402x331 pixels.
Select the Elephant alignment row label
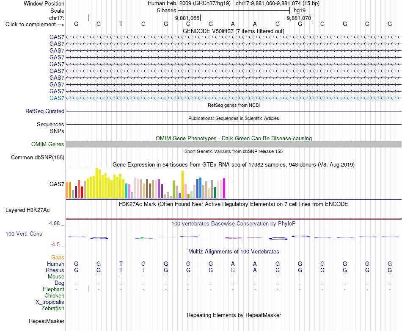53,289
